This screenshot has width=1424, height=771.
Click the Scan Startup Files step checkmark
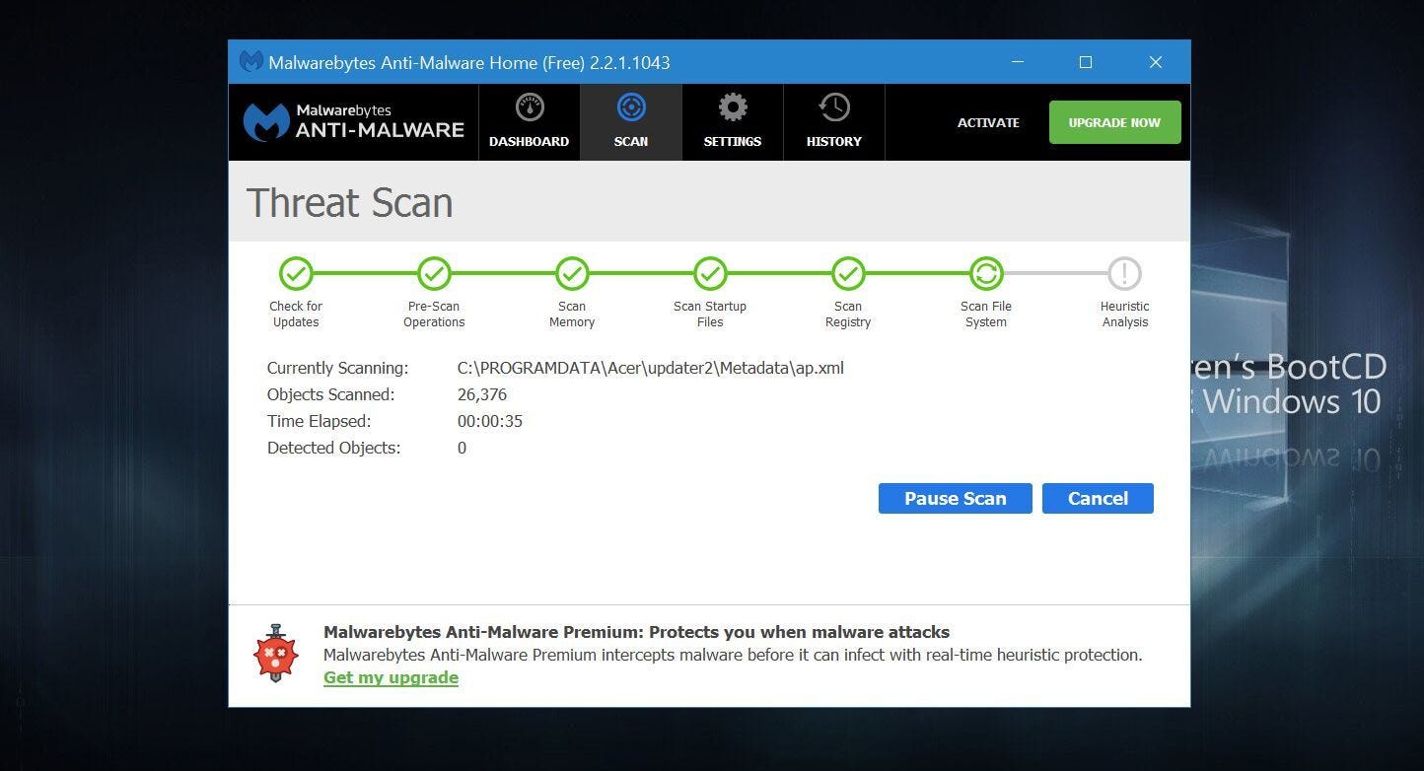pyautogui.click(x=710, y=273)
